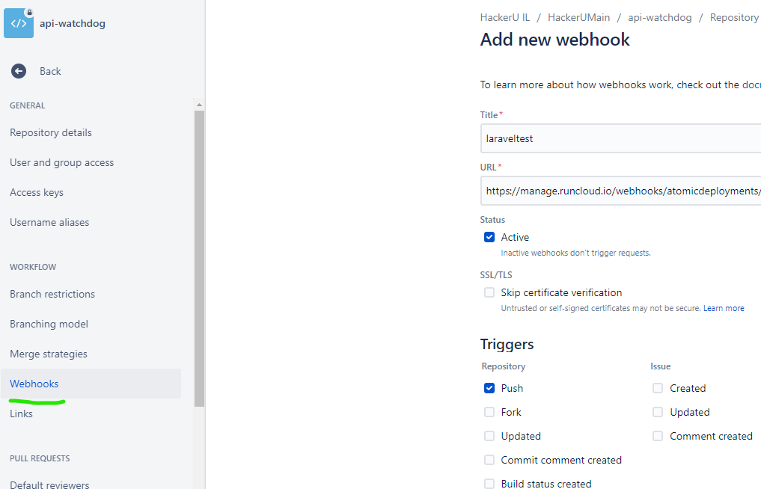Screen dimensions: 761x489
Task: Click the Back arrow icon
Action: click(x=19, y=71)
